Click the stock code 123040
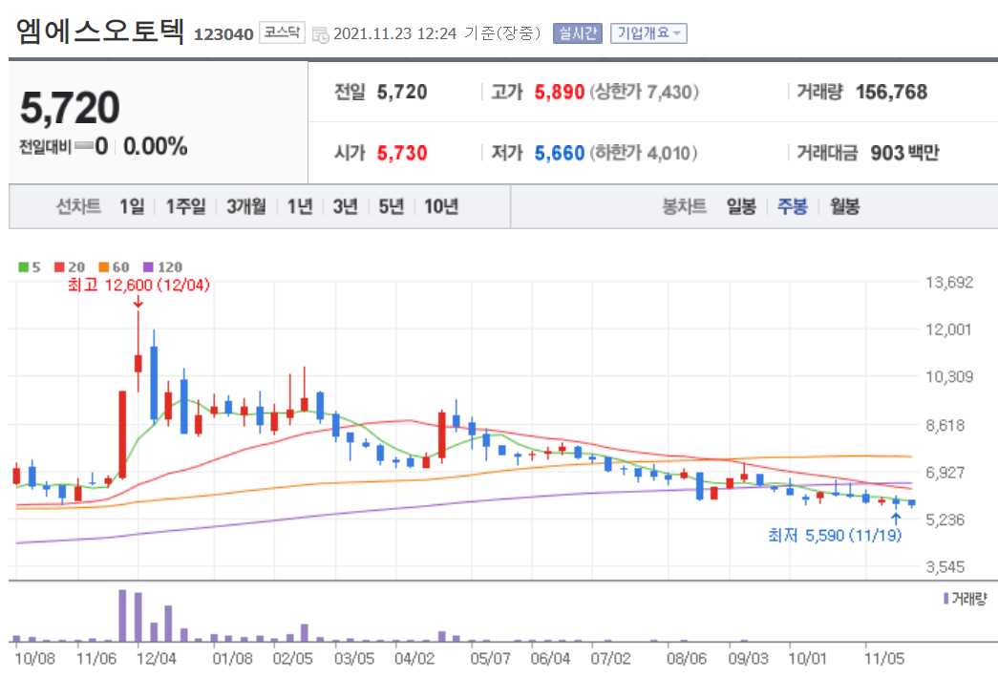The height and width of the screenshot is (678, 998). point(223,32)
